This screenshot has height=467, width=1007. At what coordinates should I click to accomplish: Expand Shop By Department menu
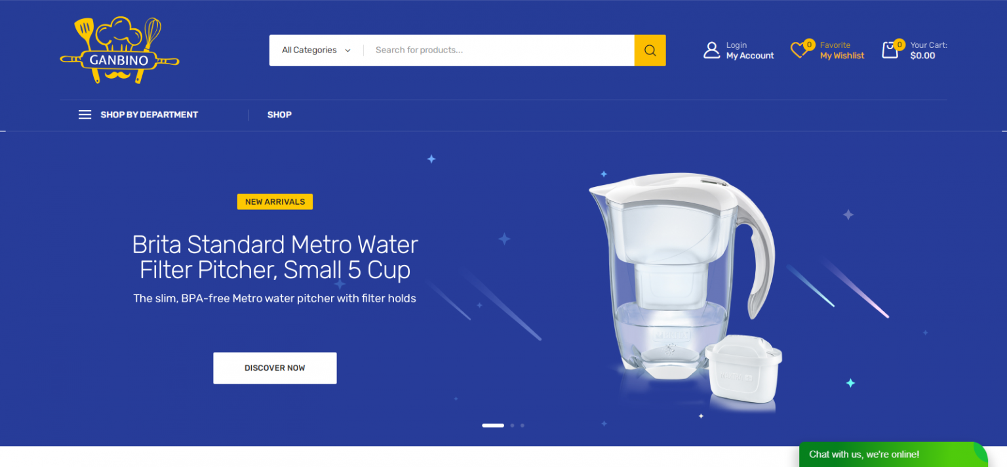(x=138, y=115)
